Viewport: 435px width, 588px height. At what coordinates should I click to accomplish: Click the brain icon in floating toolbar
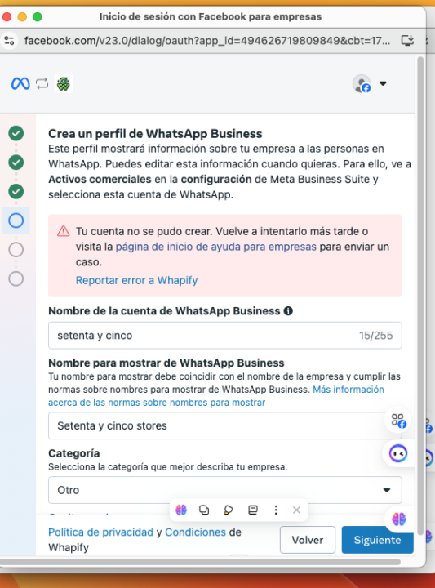pos(181,510)
